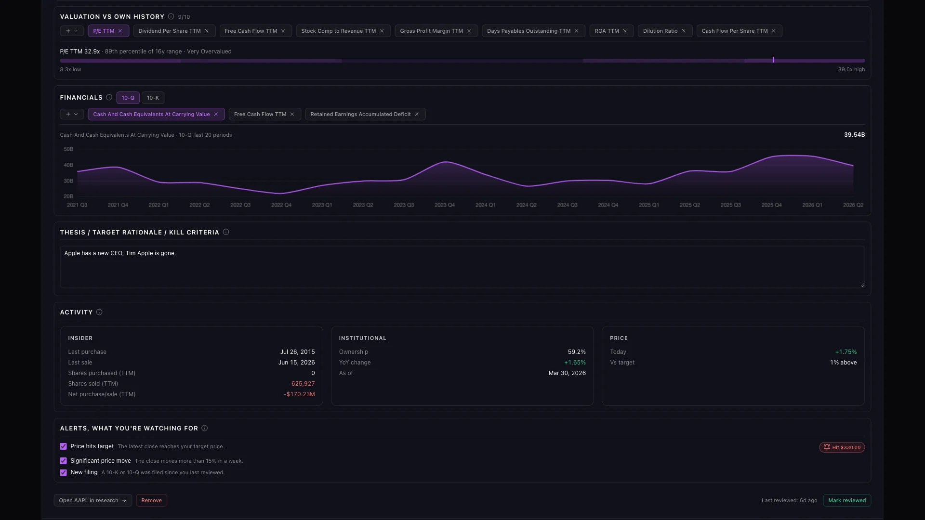The image size is (925, 520).
Task: Remove Retained Earnings Accumulated Deficit chip
Action: pyautogui.click(x=417, y=114)
